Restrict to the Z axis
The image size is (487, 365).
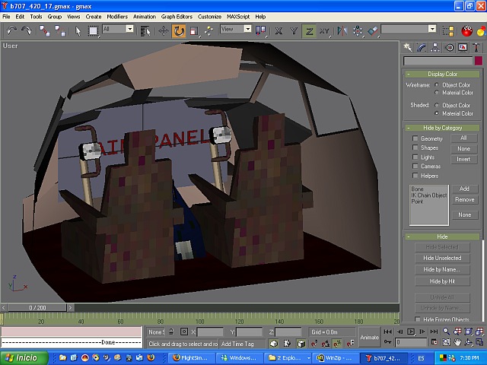point(309,30)
